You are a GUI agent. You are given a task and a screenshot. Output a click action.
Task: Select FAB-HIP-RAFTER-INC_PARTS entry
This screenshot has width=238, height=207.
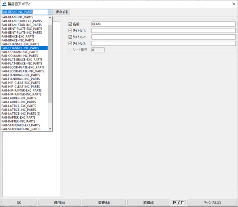click(25, 94)
